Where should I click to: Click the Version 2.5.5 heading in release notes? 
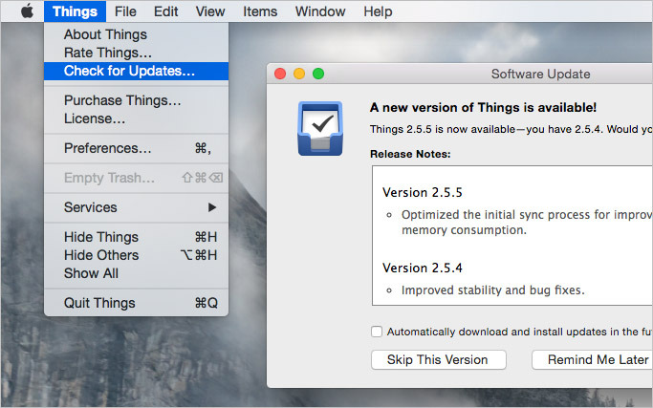pos(423,192)
